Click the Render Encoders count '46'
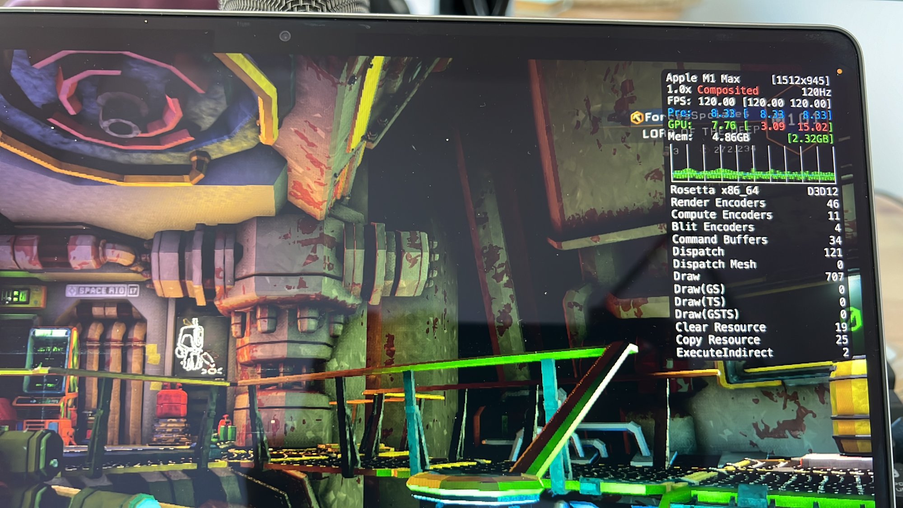This screenshot has width=903, height=508. click(x=833, y=204)
